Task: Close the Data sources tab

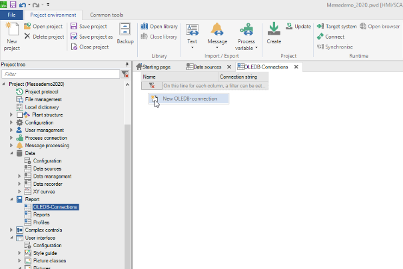Action: pyautogui.click(x=228, y=67)
